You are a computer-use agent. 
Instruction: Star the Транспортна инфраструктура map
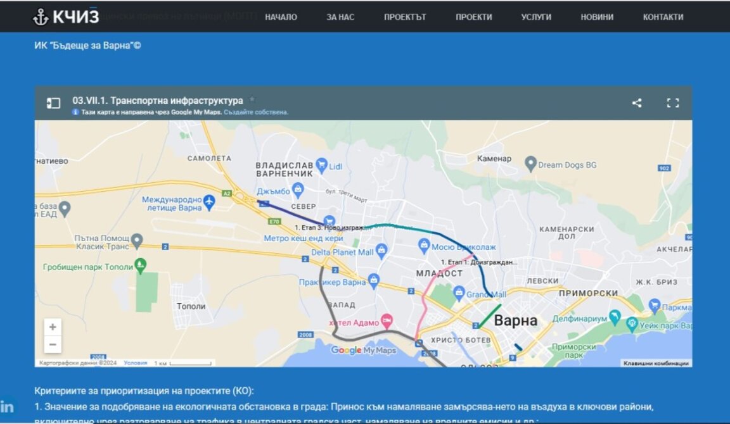pos(252,100)
